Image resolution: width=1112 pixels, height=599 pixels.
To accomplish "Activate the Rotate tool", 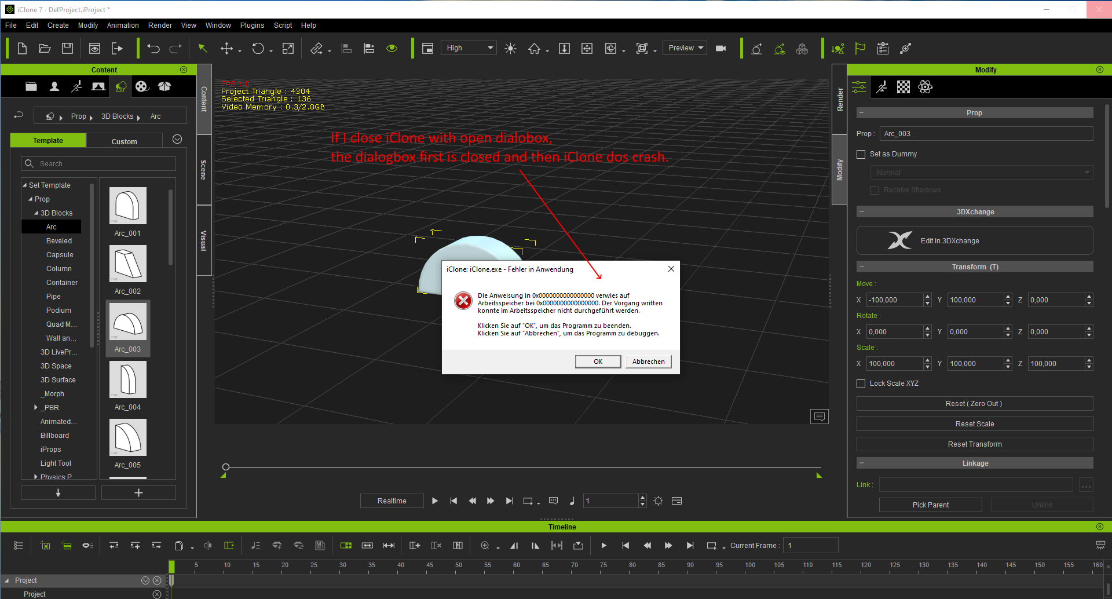I will 258,49.
